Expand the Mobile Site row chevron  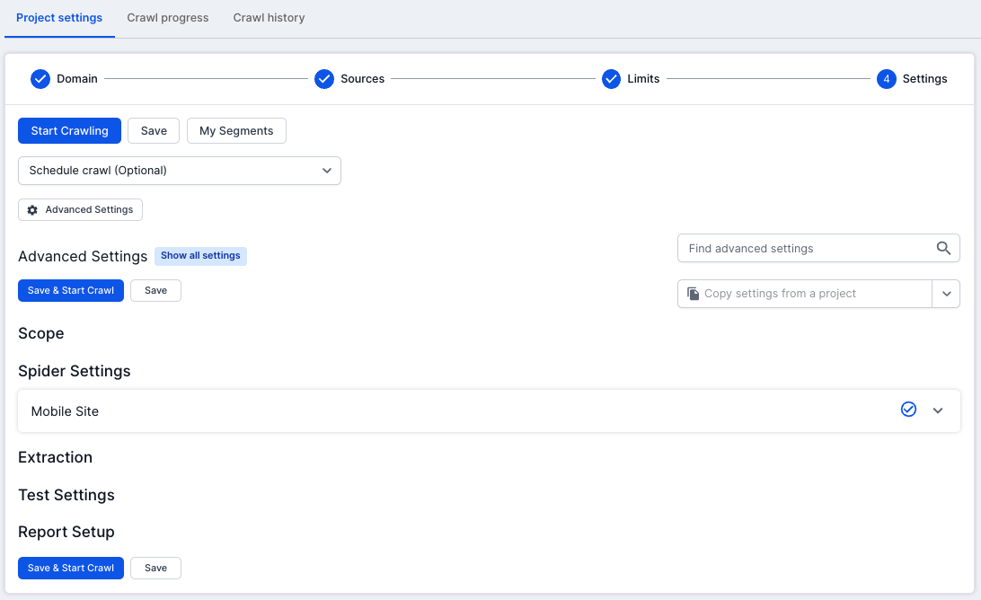coord(938,410)
